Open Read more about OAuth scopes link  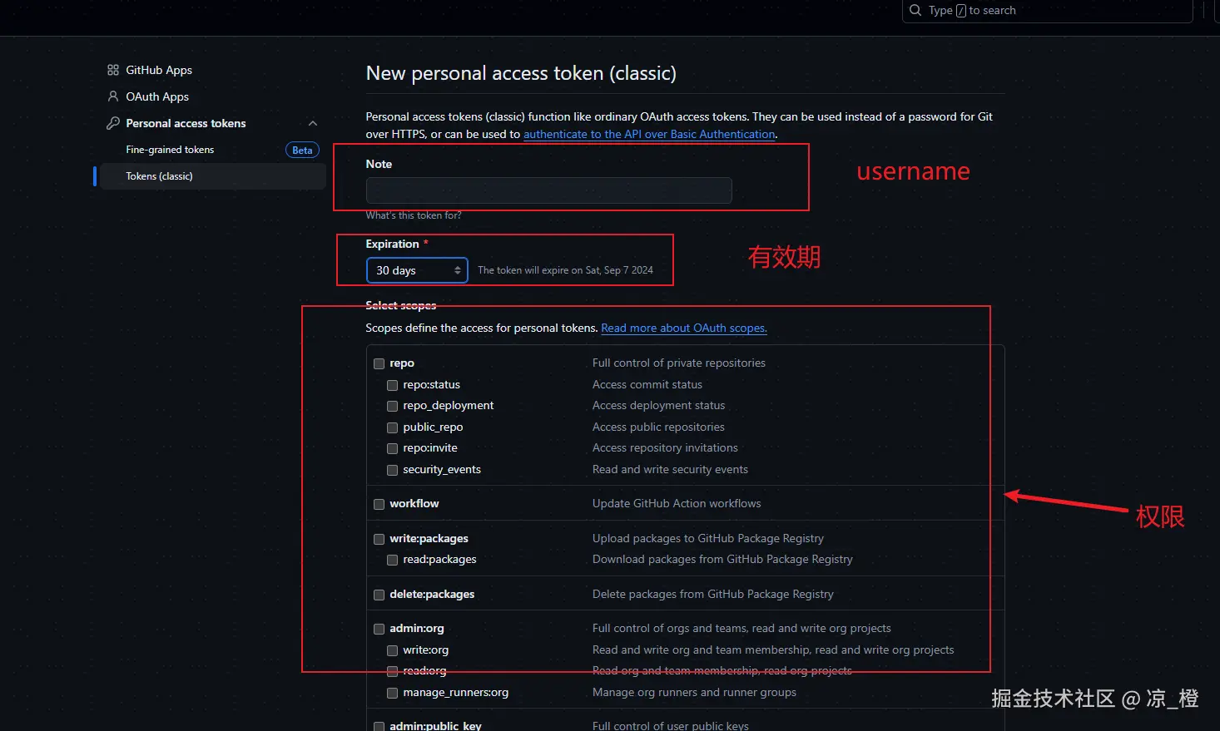[684, 328]
